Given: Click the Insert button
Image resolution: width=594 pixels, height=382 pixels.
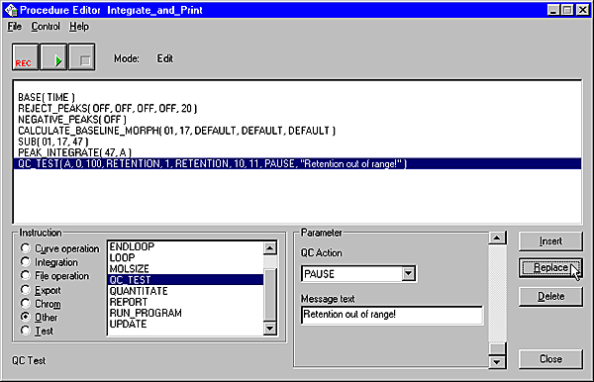Looking at the screenshot, I should click(550, 241).
